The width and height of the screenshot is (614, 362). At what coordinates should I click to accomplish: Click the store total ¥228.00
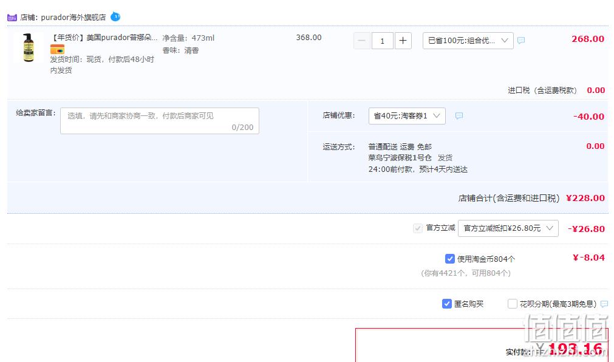click(x=585, y=198)
